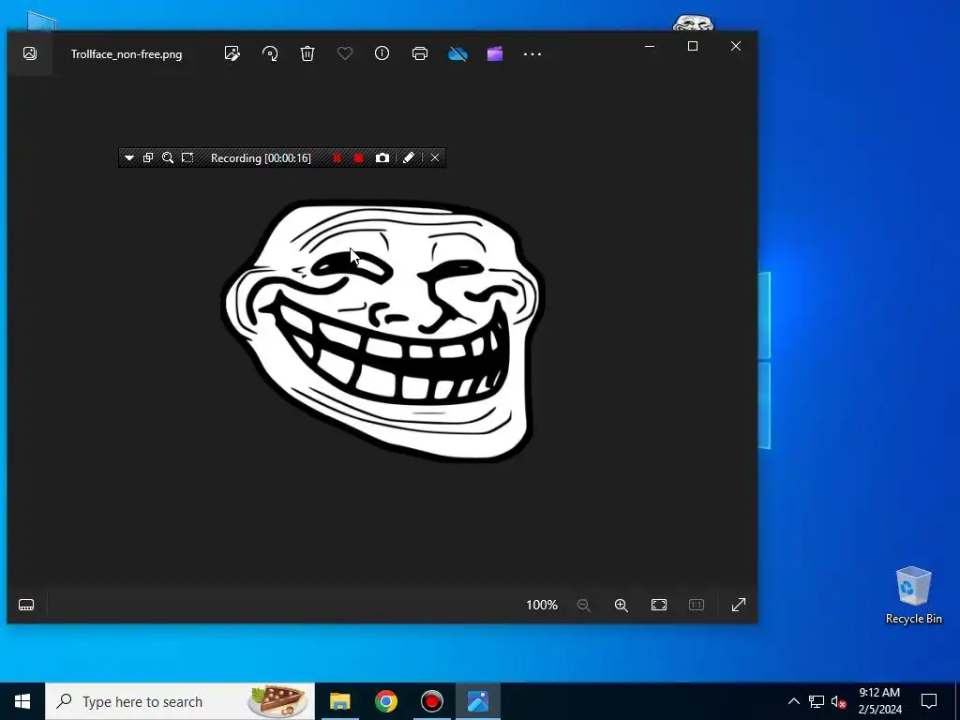The width and height of the screenshot is (960, 720).
Task: Rotate the image with the rotate icon
Action: tap(270, 53)
